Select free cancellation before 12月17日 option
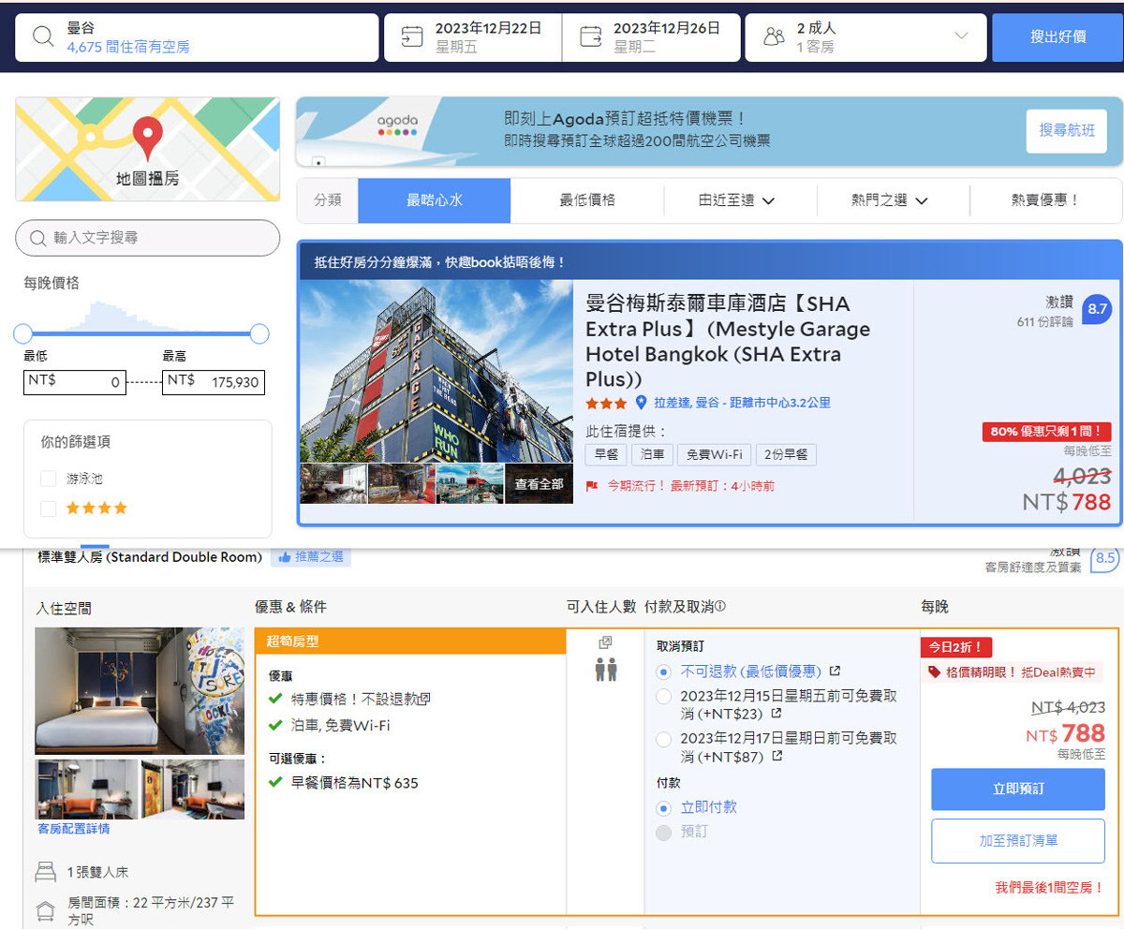The image size is (1124, 930). coord(664,739)
